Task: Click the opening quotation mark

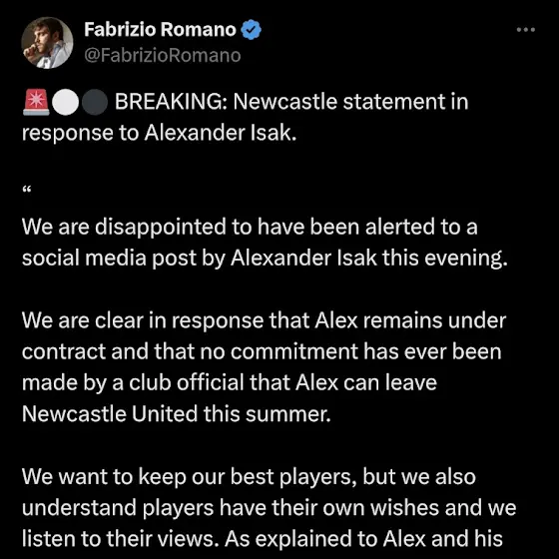Action: tap(27, 190)
